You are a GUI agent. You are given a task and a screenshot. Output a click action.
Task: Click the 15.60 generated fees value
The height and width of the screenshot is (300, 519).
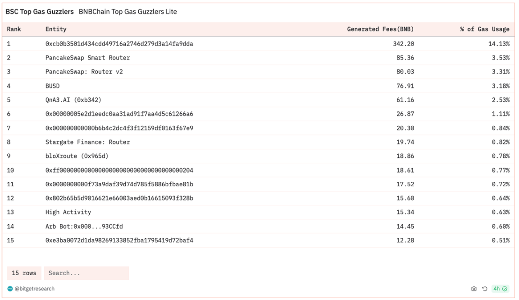coord(405,198)
